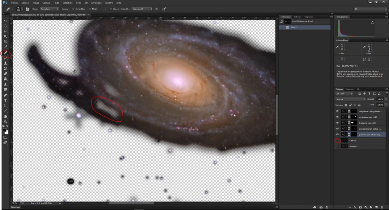Open the Mode Remplacer dropdown

[50, 9]
